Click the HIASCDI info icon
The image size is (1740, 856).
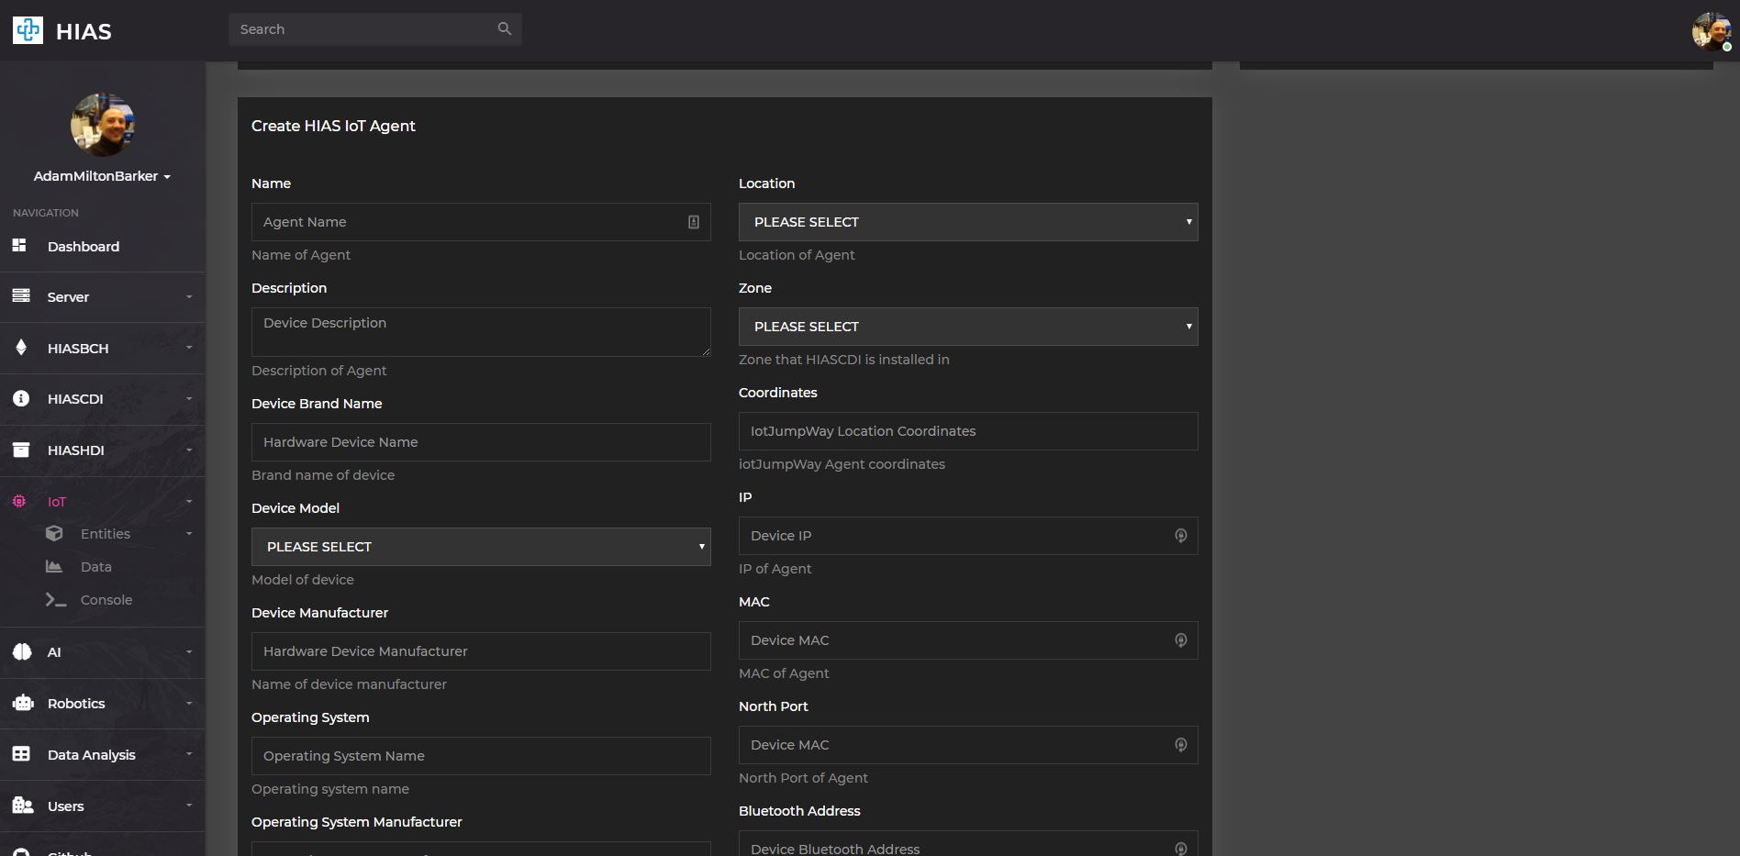(21, 399)
